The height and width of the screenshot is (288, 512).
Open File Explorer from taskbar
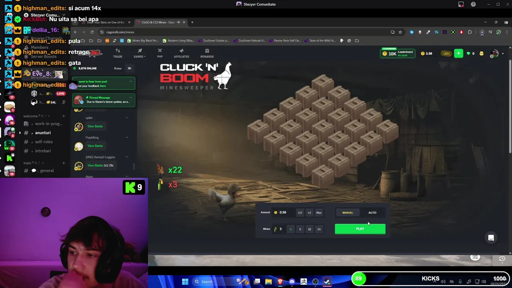pos(268,282)
